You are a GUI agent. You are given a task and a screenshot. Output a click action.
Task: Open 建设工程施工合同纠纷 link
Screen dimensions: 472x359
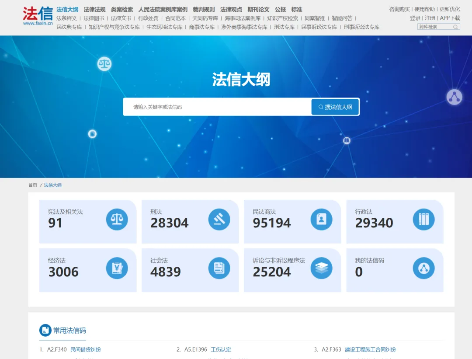(x=370, y=349)
